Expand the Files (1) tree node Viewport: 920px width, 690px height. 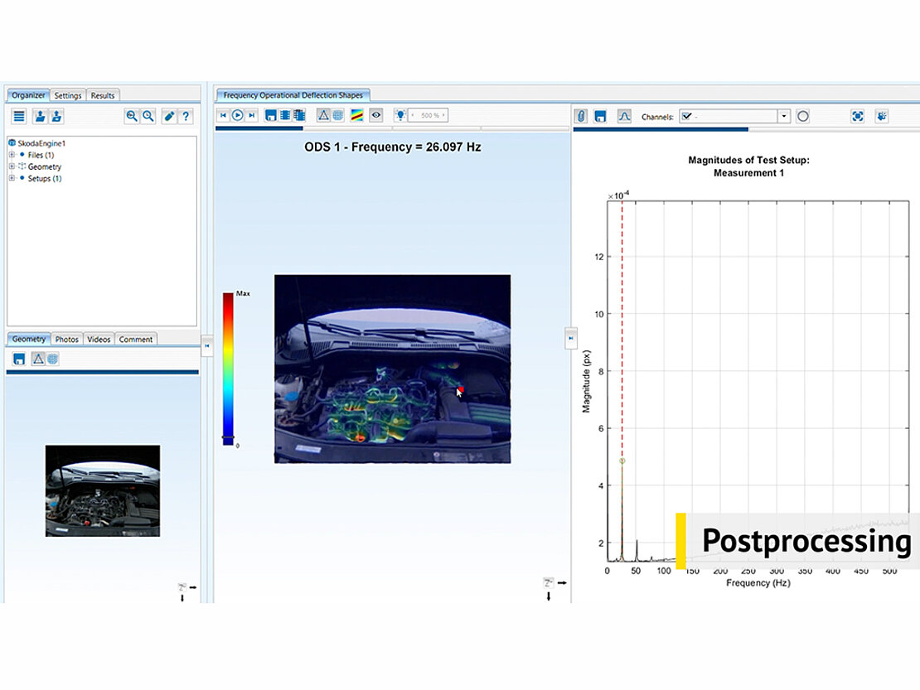12,155
